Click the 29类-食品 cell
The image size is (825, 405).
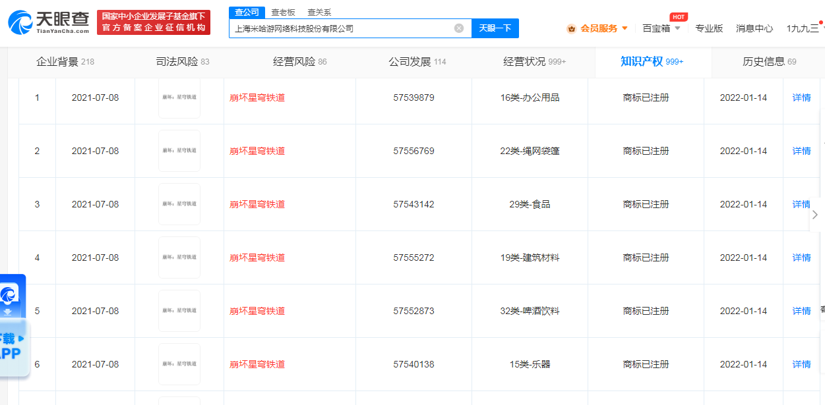coord(530,204)
